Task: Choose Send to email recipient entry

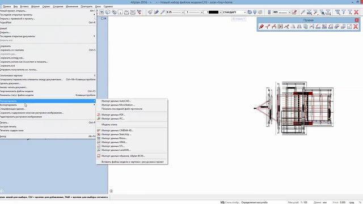Action: 48,69
